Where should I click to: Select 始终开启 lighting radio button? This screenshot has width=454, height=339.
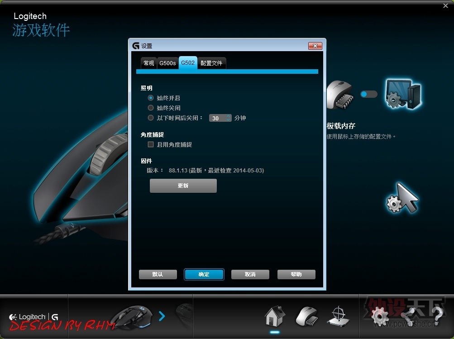pos(151,98)
